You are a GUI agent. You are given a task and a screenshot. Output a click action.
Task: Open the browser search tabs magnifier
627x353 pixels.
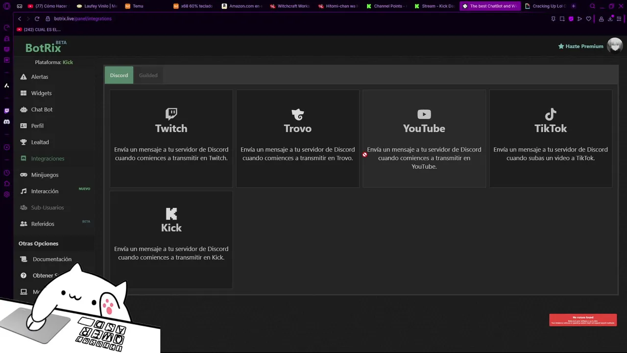tap(592, 6)
